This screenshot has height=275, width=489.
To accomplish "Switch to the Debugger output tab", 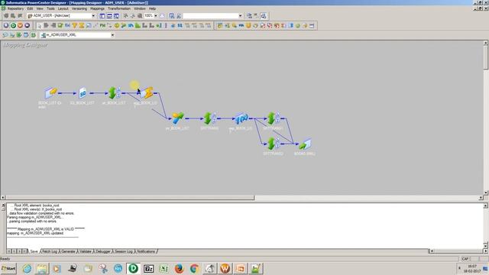I will [103, 251].
